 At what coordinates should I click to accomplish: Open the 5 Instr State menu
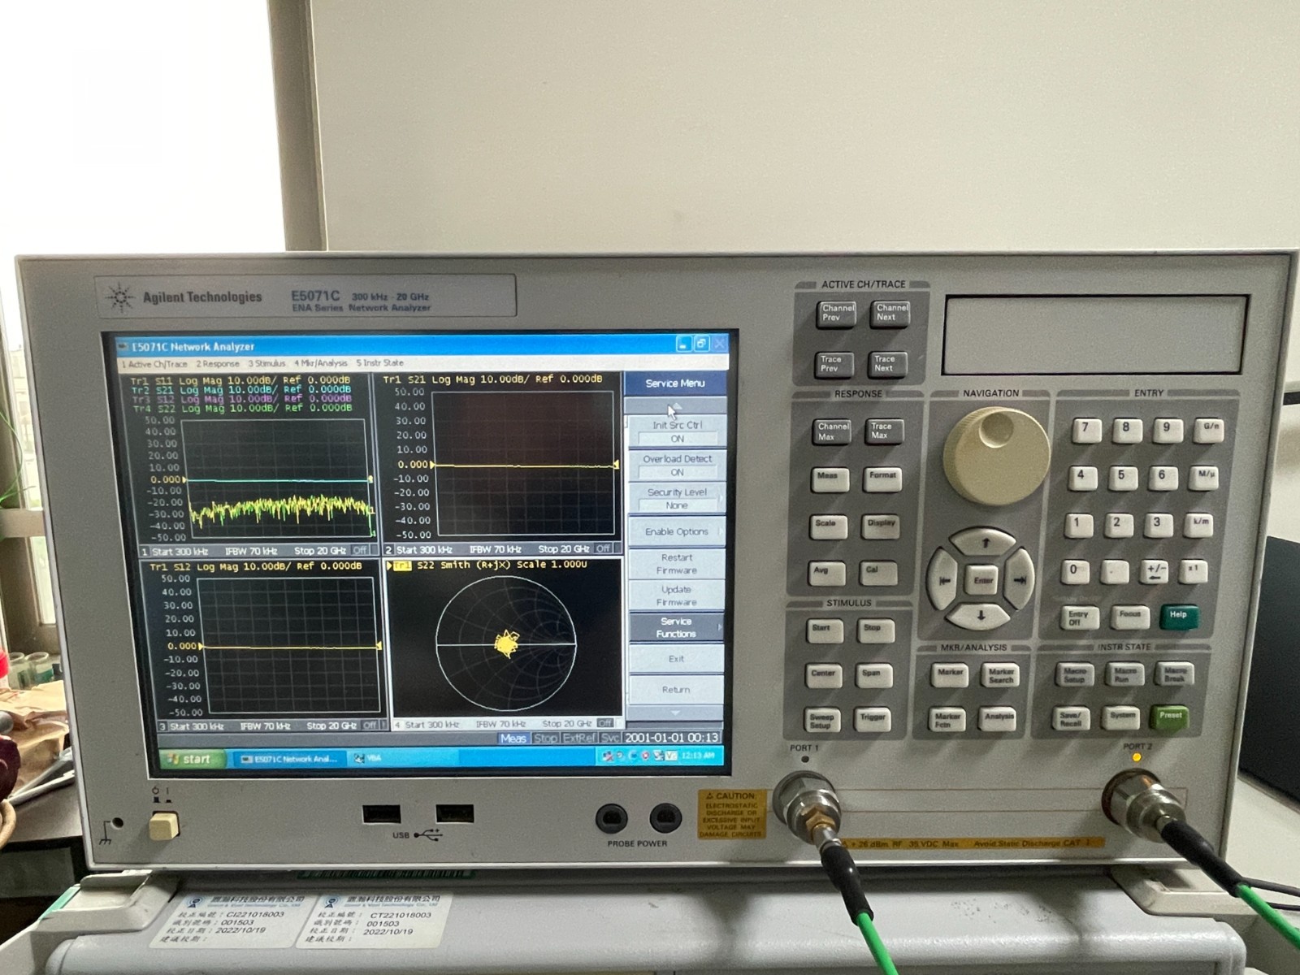pos(379,363)
